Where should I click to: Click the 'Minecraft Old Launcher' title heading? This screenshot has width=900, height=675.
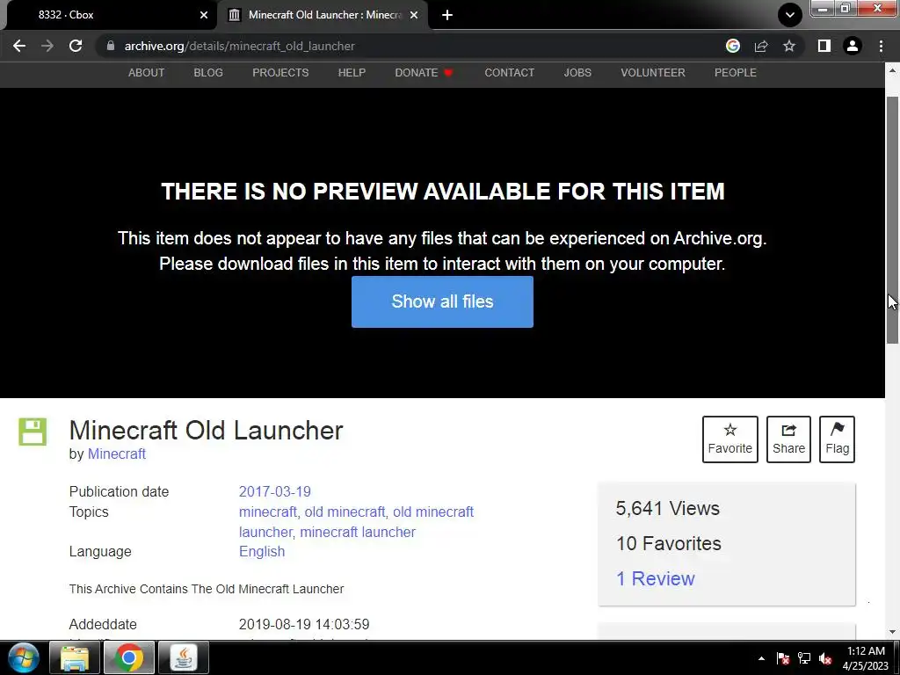[206, 431]
